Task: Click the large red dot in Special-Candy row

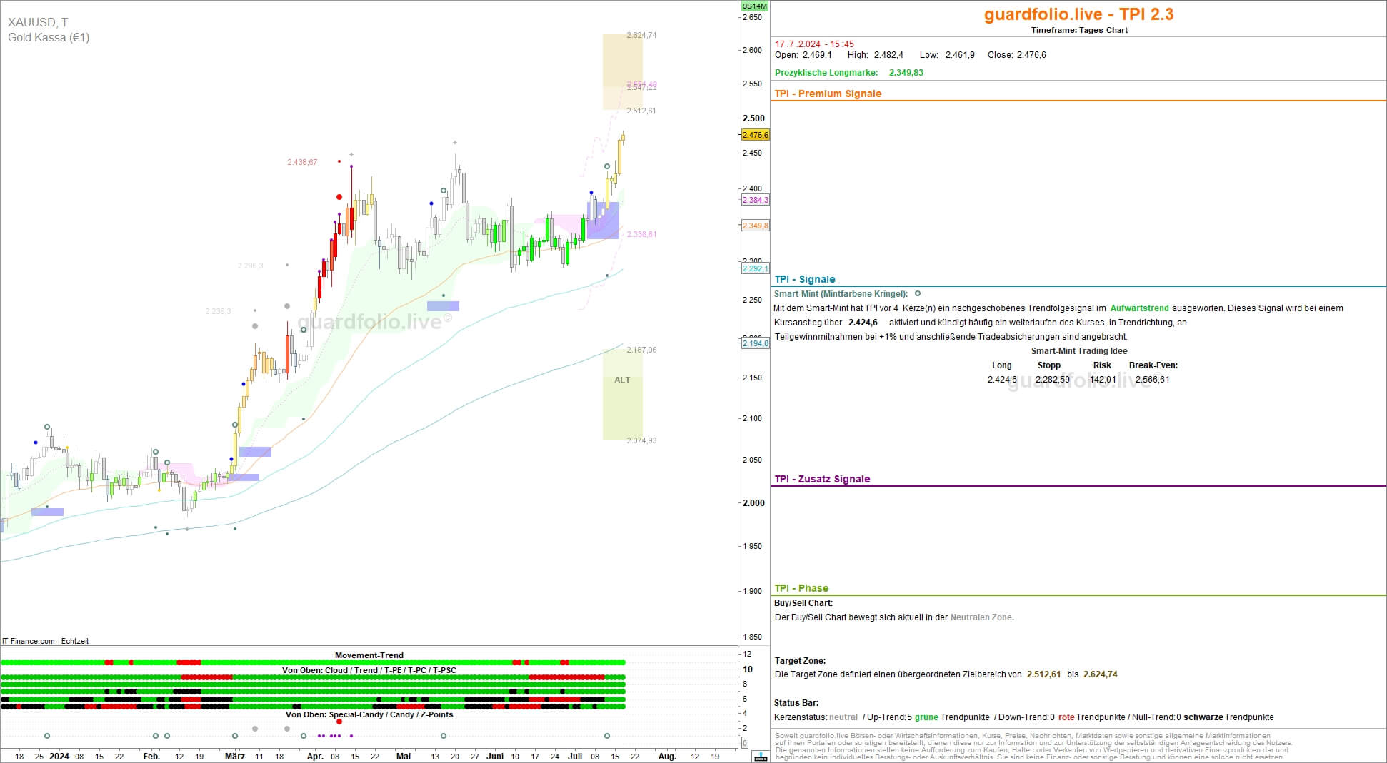Action: (x=339, y=722)
